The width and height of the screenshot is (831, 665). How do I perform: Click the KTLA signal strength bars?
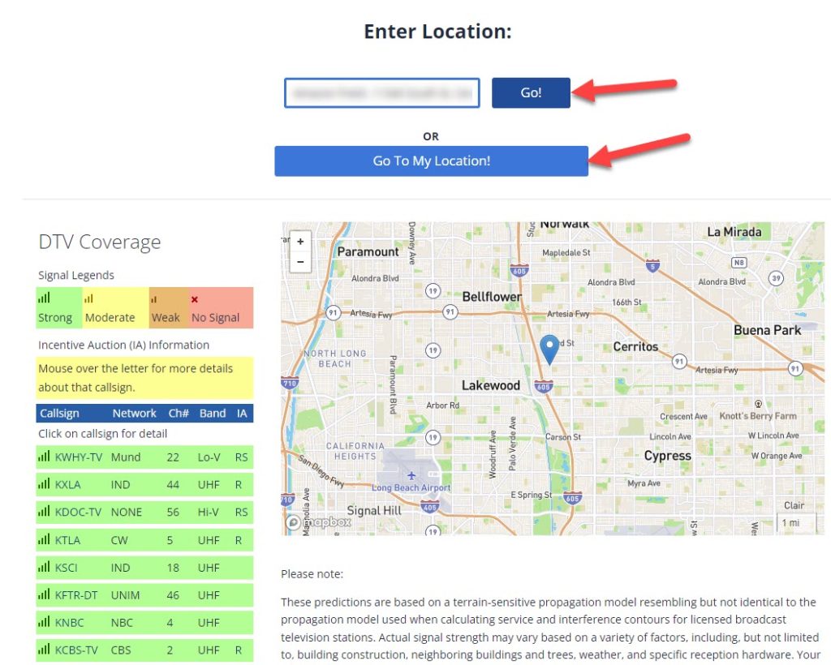(x=44, y=538)
